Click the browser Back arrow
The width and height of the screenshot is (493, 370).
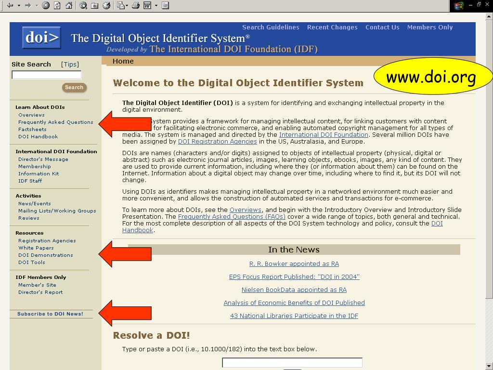pos(10,5)
